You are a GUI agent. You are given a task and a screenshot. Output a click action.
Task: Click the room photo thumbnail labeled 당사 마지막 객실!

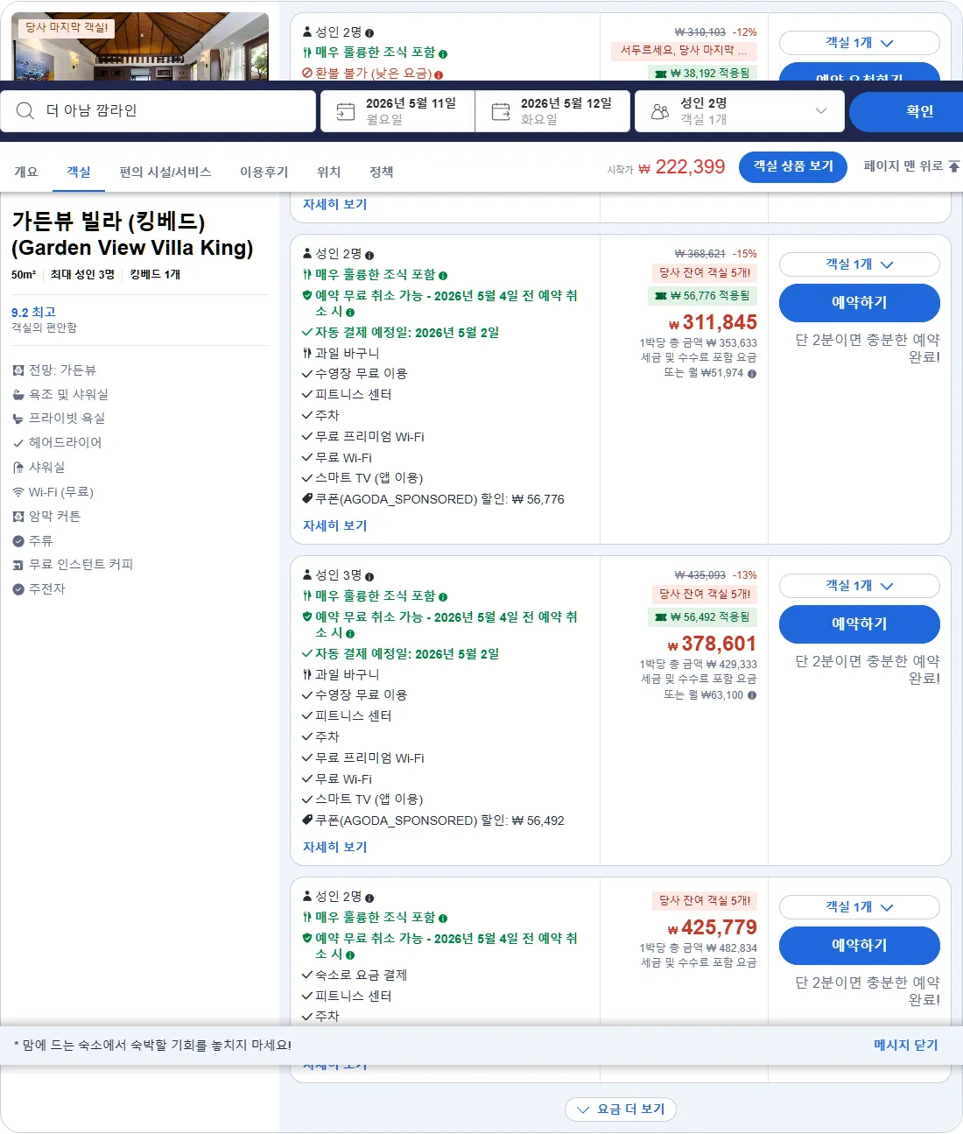pyautogui.click(x=140, y=46)
